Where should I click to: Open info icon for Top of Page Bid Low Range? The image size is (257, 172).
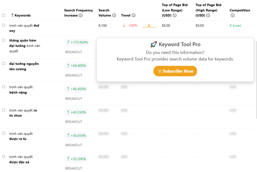point(175,15)
